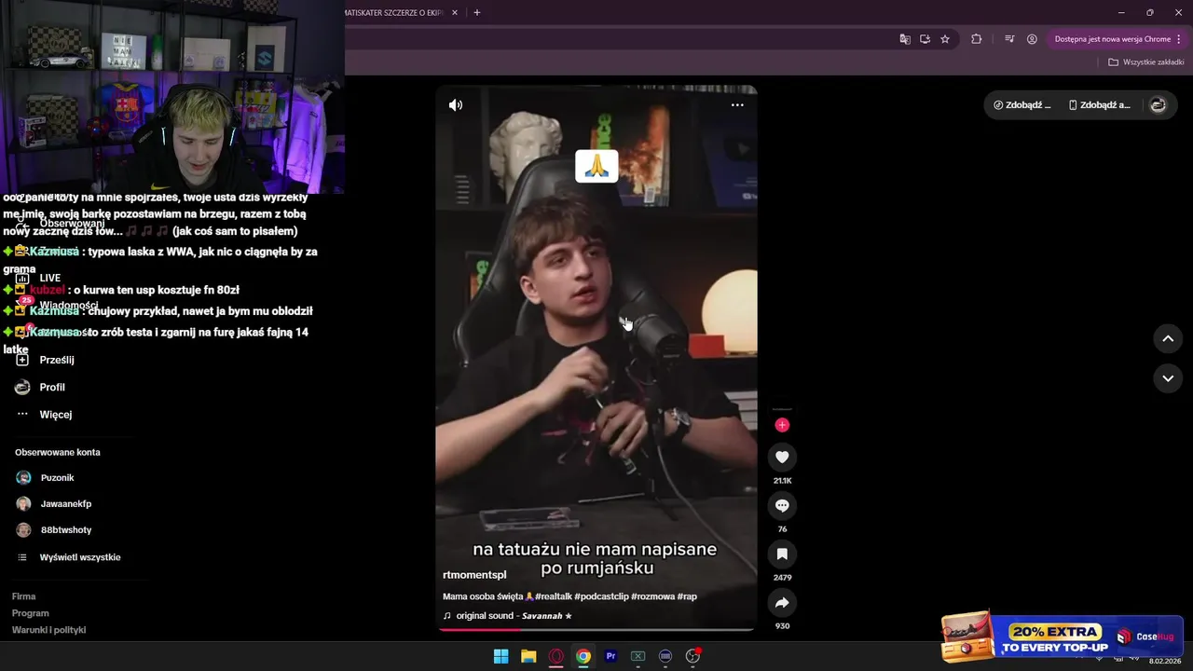Open green Xbox-style app on taskbar

tap(638, 656)
